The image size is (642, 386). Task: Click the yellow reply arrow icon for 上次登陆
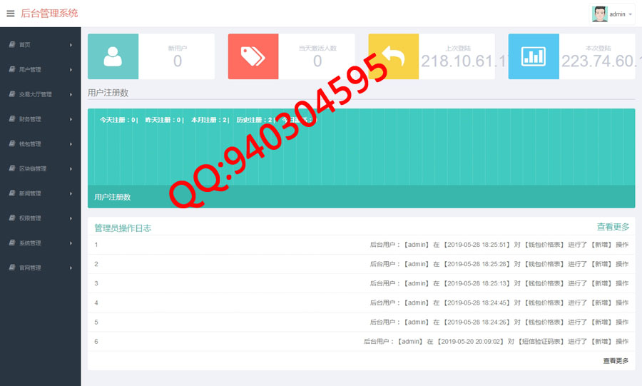pos(393,56)
